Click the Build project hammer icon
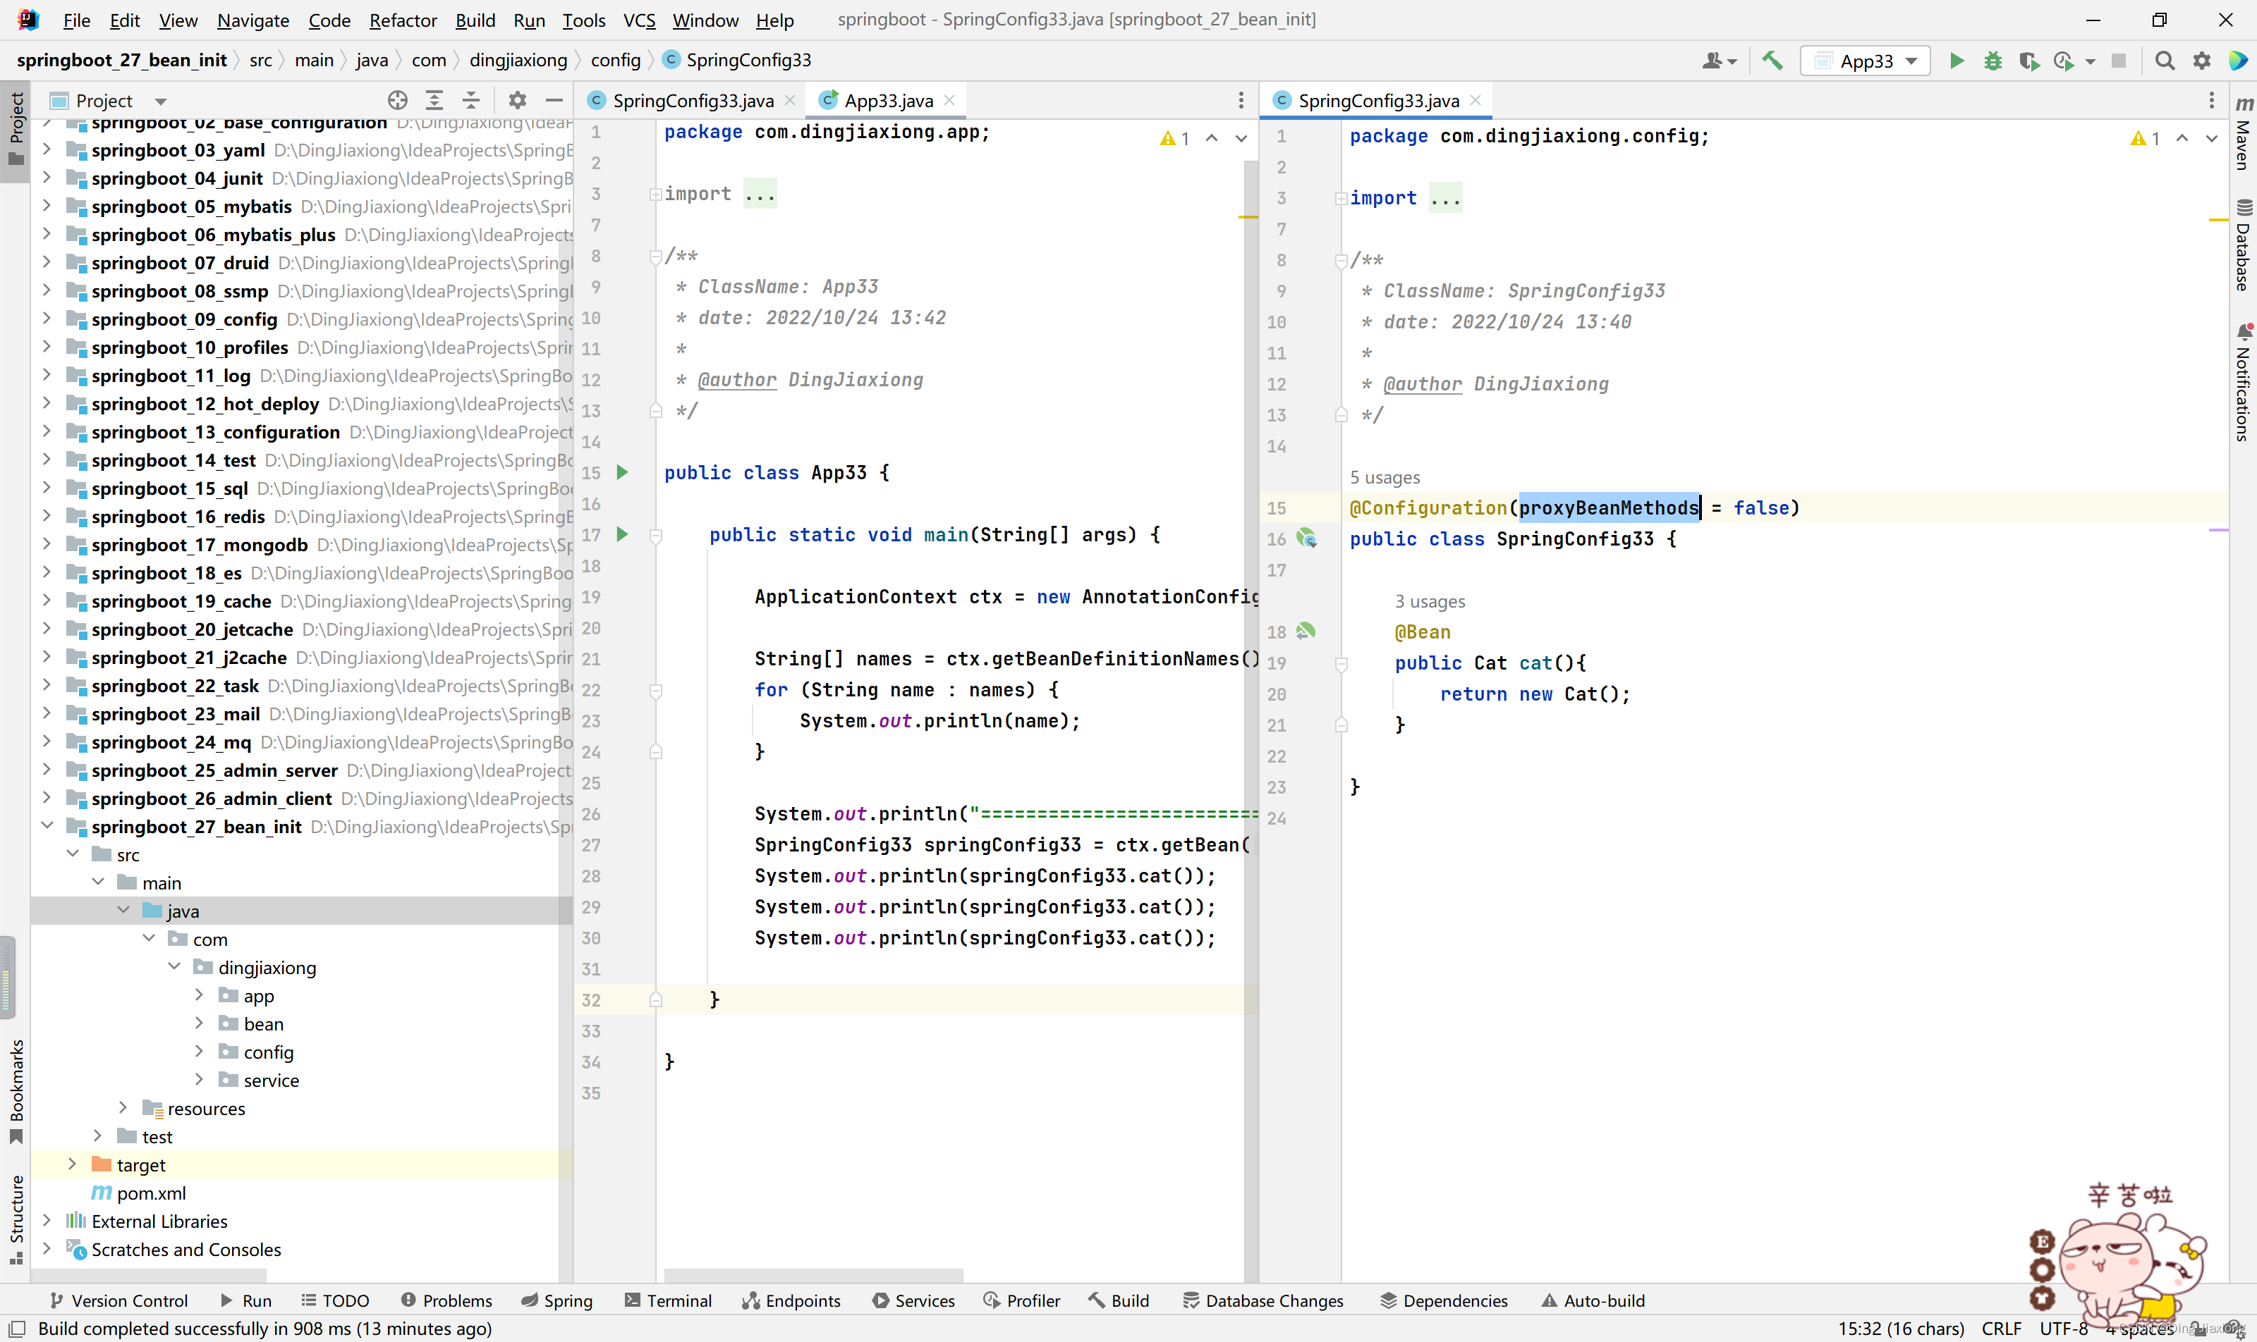This screenshot has width=2257, height=1342. click(1772, 61)
